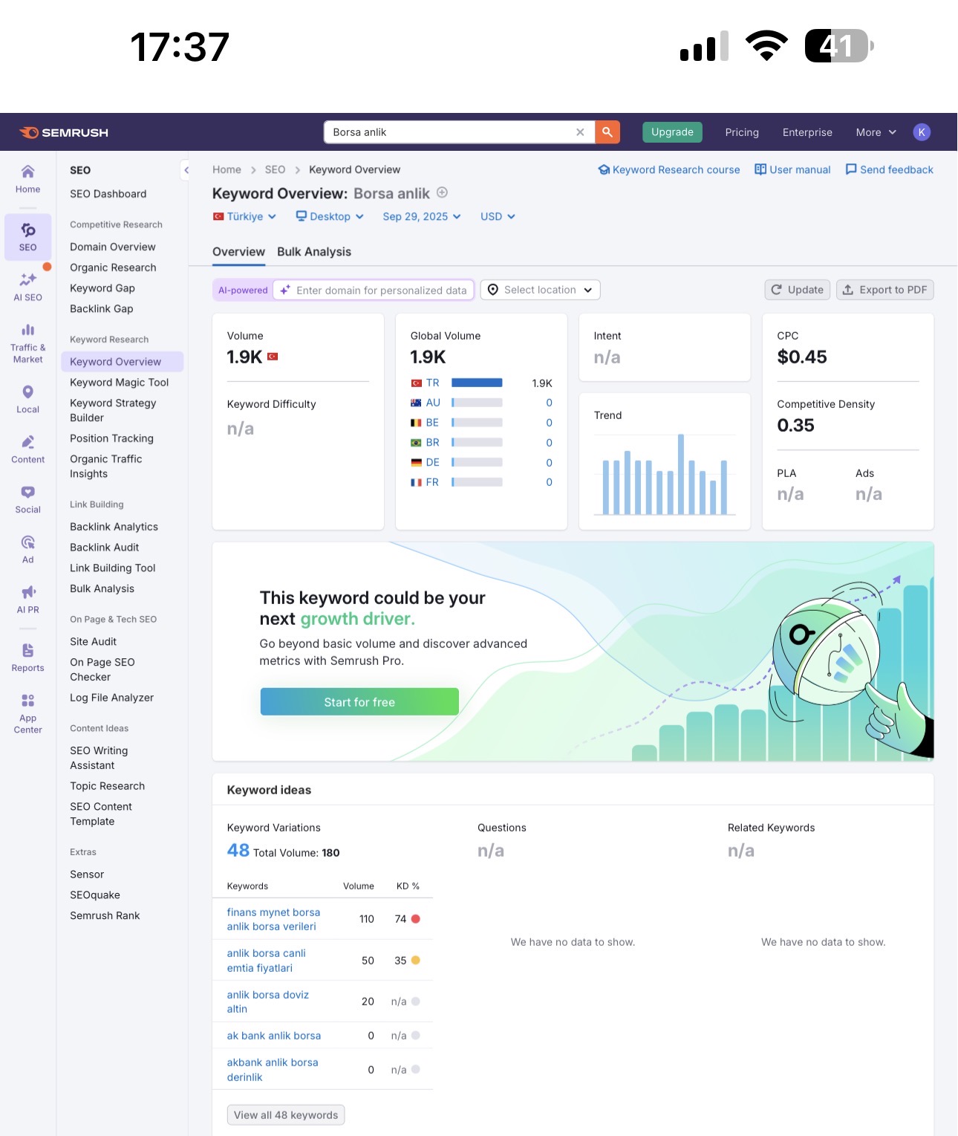The height and width of the screenshot is (1136, 958).
Task: Select the SEO icon in the rail
Action: [27, 237]
